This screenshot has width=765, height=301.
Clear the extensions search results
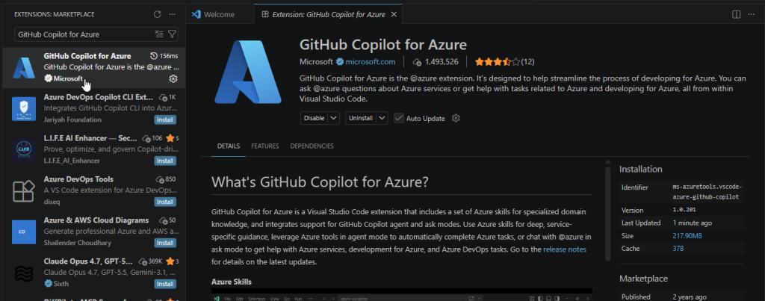point(158,34)
